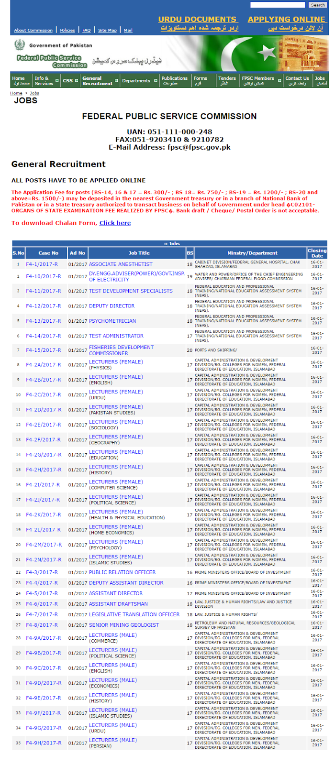The image size is (335, 765).
Task: Open the Site Map link
Action: 107,30
